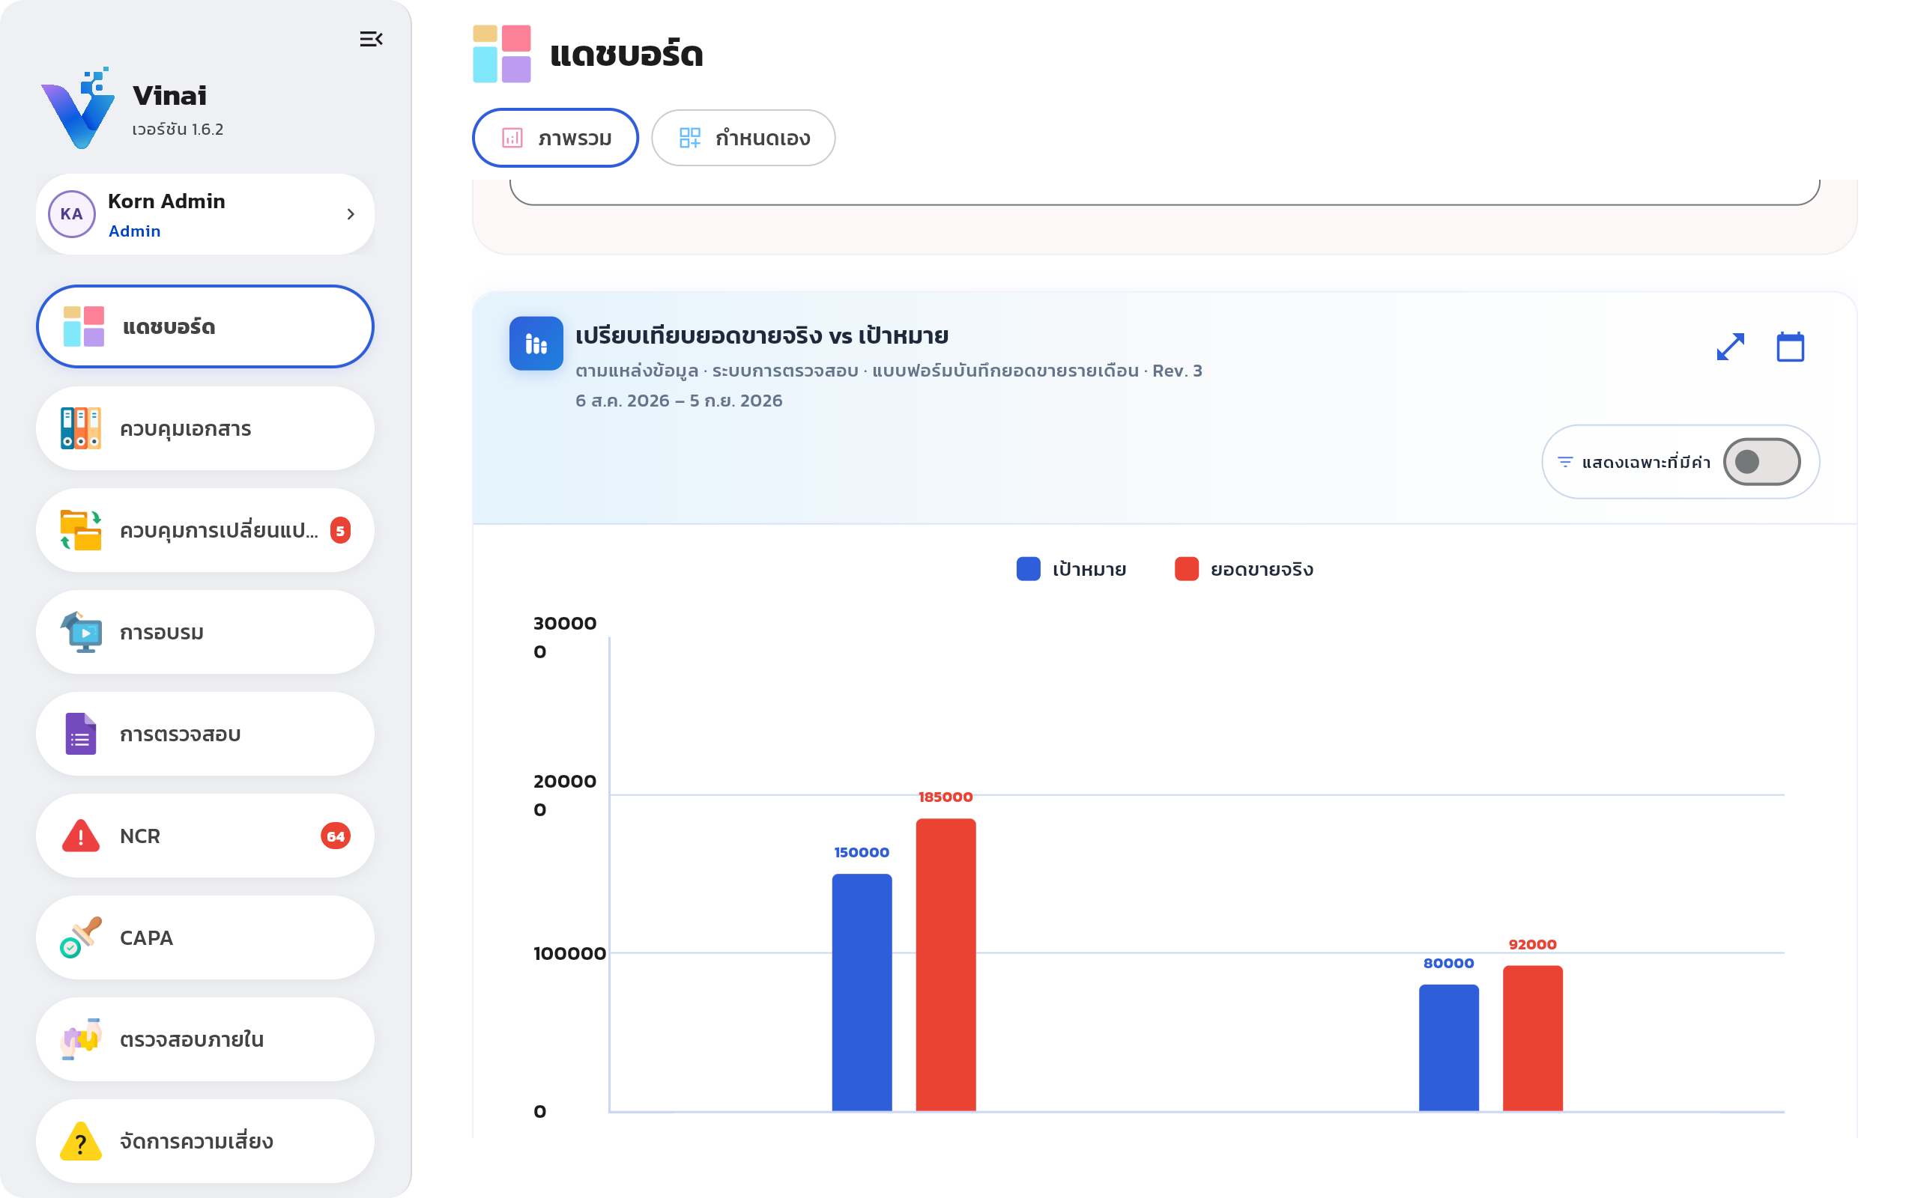Click the การตรวจสอบ document icon
1918x1198 pixels.
coord(81,734)
